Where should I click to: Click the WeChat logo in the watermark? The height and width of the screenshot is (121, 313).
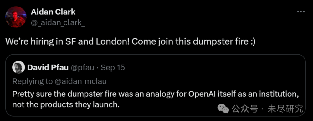pyautogui.click(x=223, y=109)
